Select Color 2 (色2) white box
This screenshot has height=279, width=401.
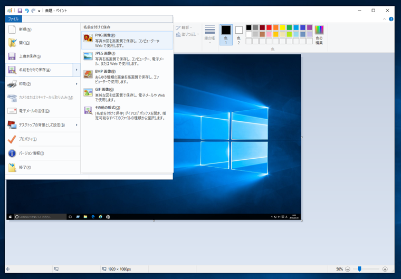tap(238, 35)
